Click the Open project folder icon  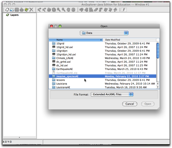(12, 10)
